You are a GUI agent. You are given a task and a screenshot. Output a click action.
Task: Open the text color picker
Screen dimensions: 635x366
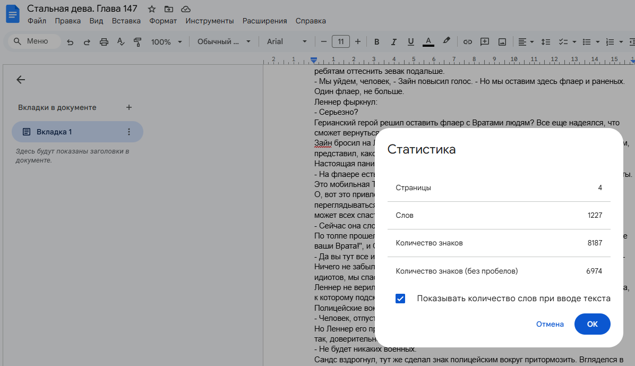(428, 42)
